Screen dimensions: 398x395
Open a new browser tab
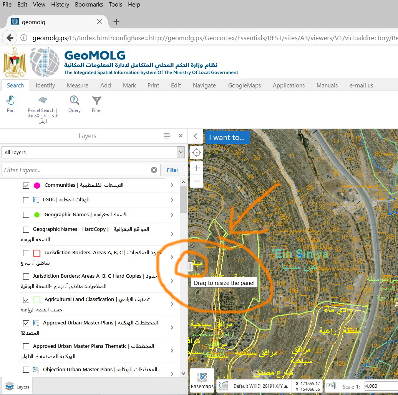[x=116, y=22]
